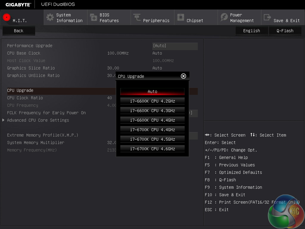Click the System Information gear icon

point(50,17)
